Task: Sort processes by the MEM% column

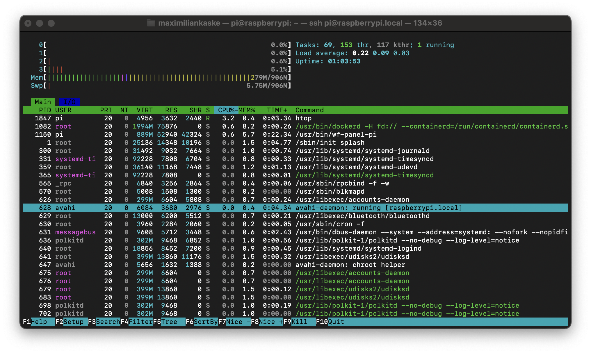Action: [247, 110]
